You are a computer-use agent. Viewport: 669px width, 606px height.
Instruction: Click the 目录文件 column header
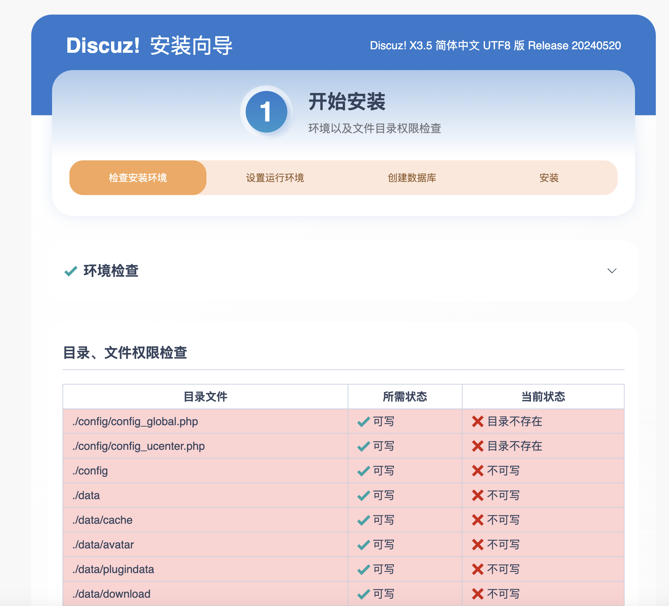pyautogui.click(x=205, y=396)
